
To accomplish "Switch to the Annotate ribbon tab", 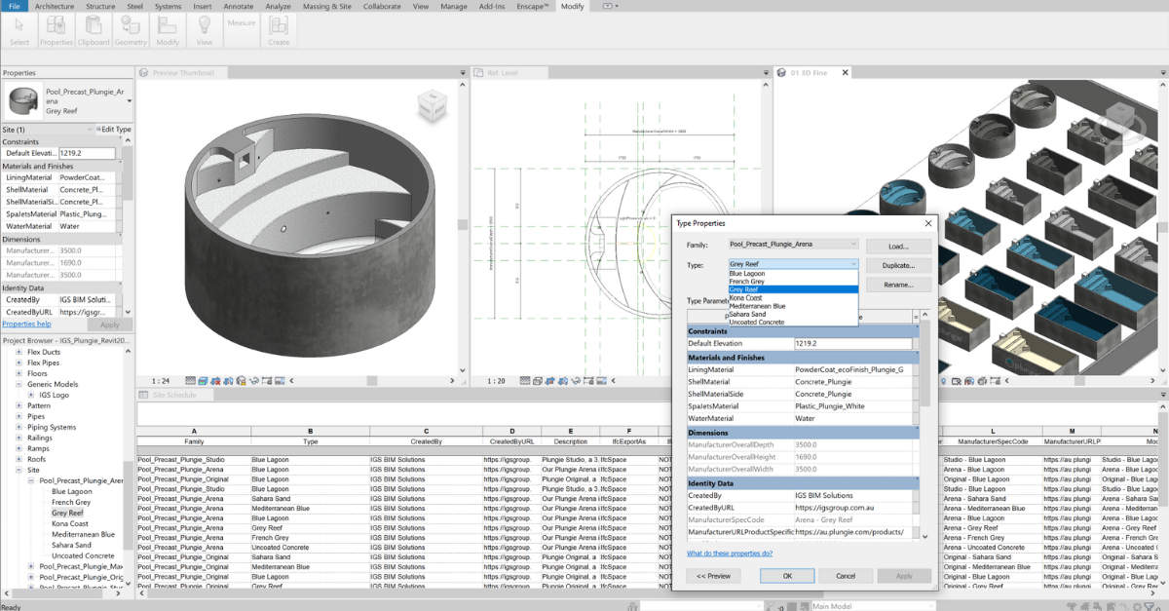I will click(239, 6).
